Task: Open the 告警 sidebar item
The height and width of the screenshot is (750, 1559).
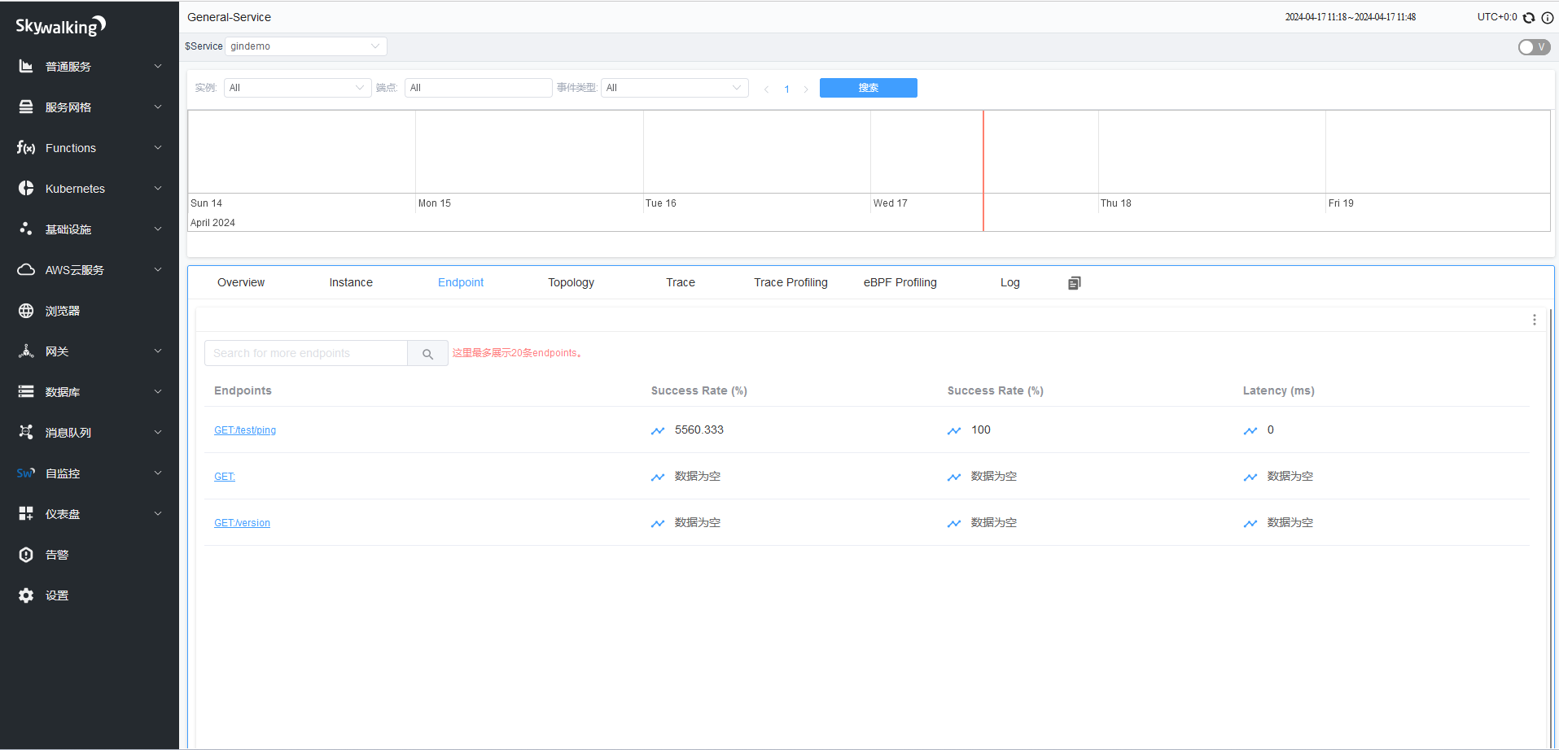Action: (x=90, y=554)
